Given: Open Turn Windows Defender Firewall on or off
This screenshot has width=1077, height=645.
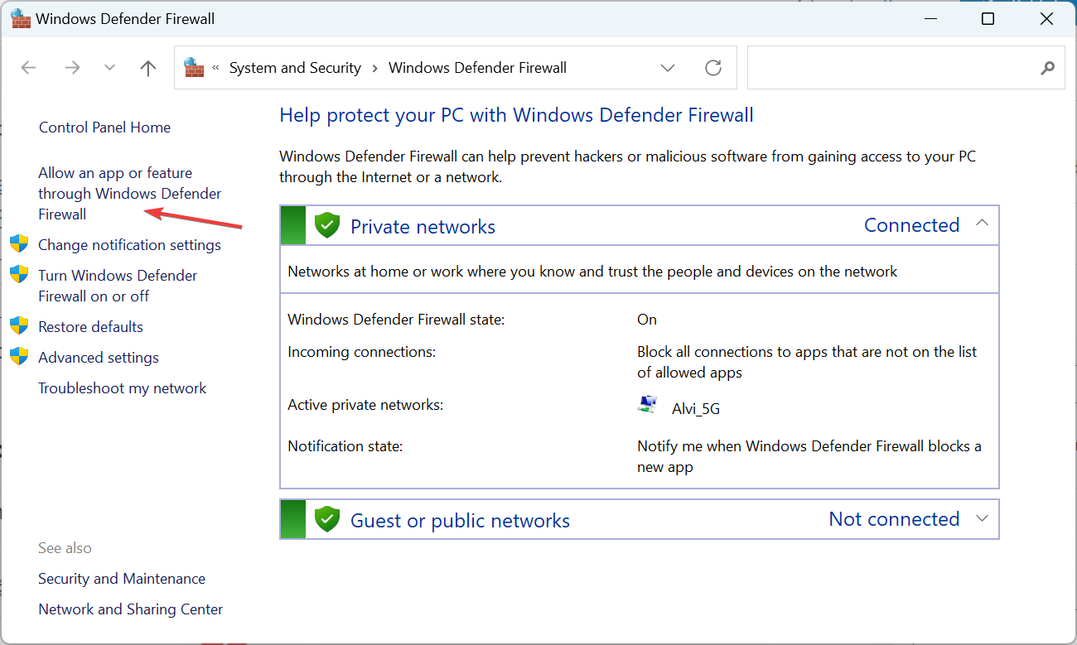Looking at the screenshot, I should 118,286.
